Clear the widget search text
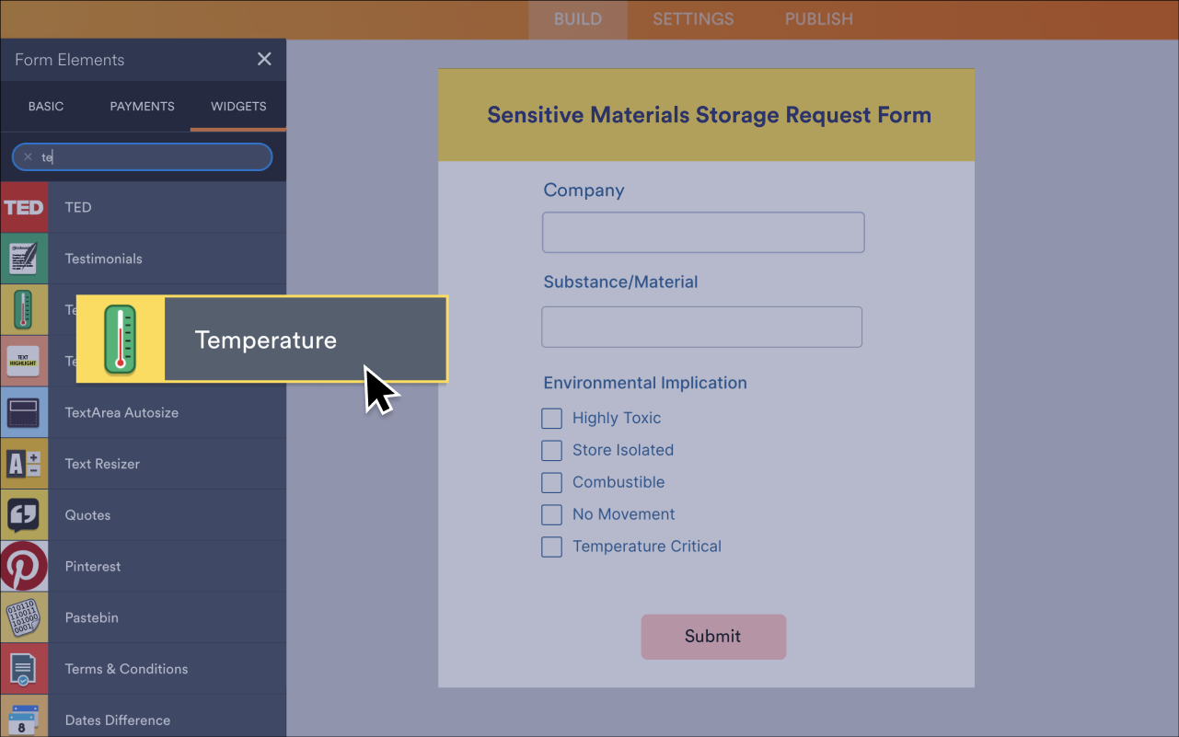 pyautogui.click(x=28, y=156)
